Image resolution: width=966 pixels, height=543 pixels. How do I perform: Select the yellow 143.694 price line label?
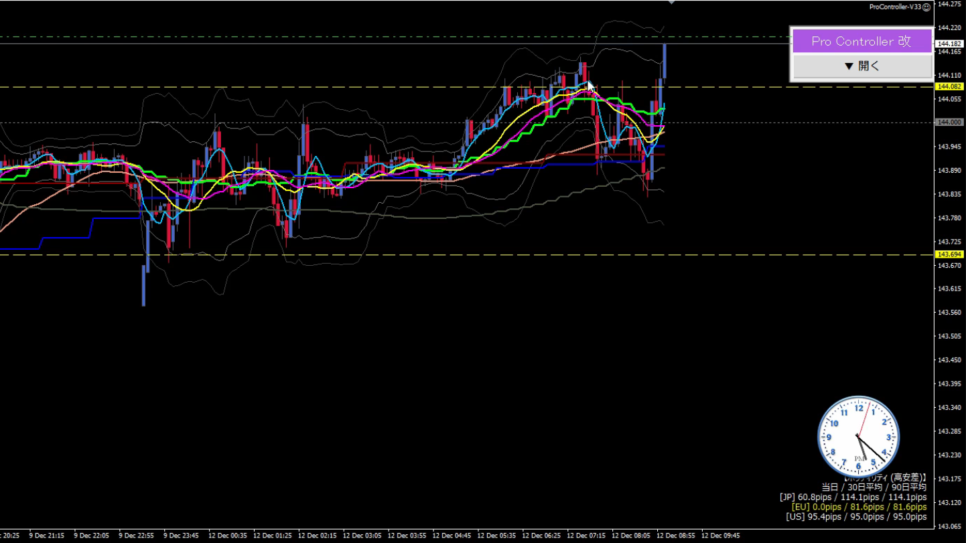point(949,254)
